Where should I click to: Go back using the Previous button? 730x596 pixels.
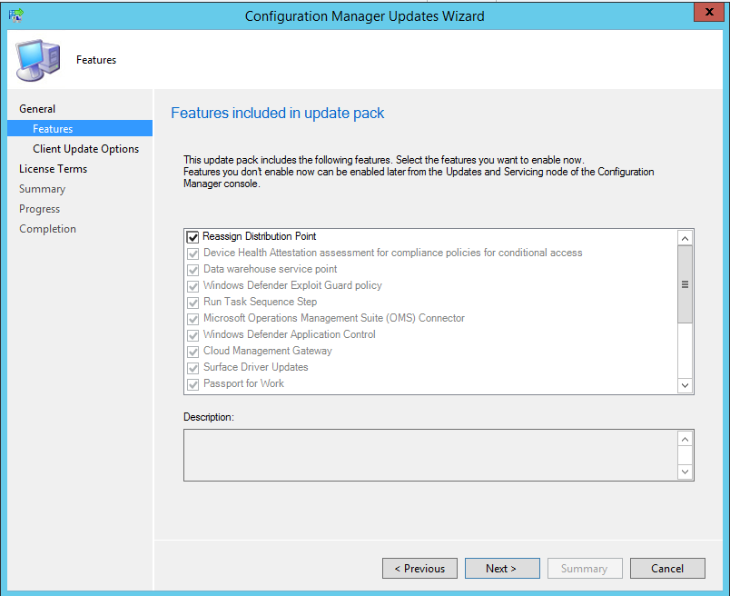pyautogui.click(x=419, y=568)
